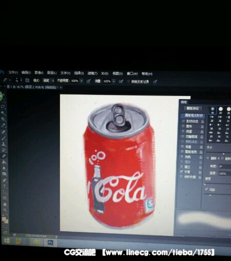Enable 画笔笔势 checkbox in brush panel
Viewport: 231px width, 261px height.
[182, 152]
